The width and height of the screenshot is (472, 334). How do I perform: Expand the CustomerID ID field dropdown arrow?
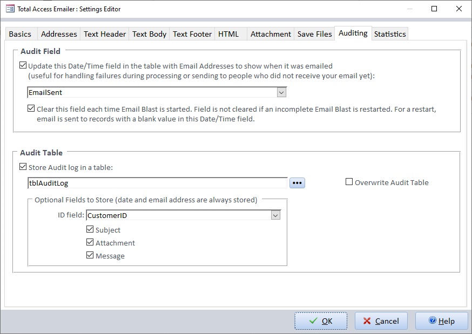(275, 215)
